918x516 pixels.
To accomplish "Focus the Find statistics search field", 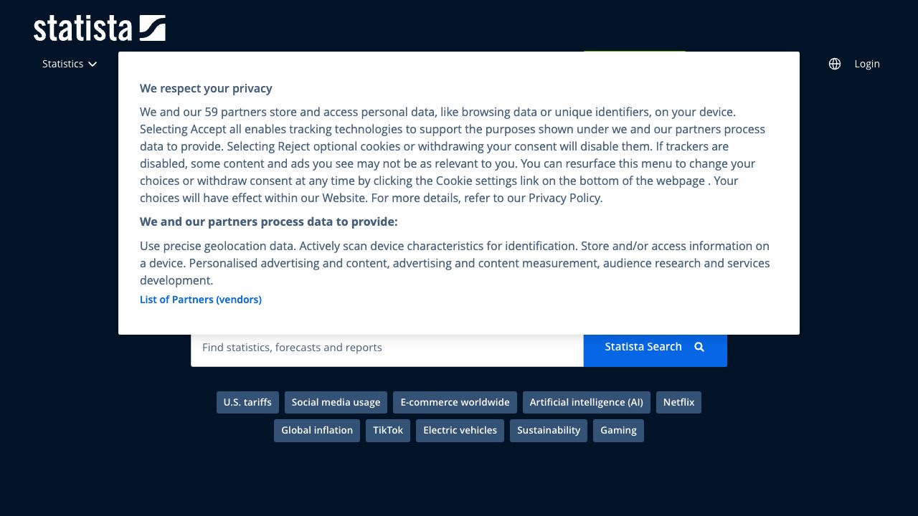I will [387, 348].
